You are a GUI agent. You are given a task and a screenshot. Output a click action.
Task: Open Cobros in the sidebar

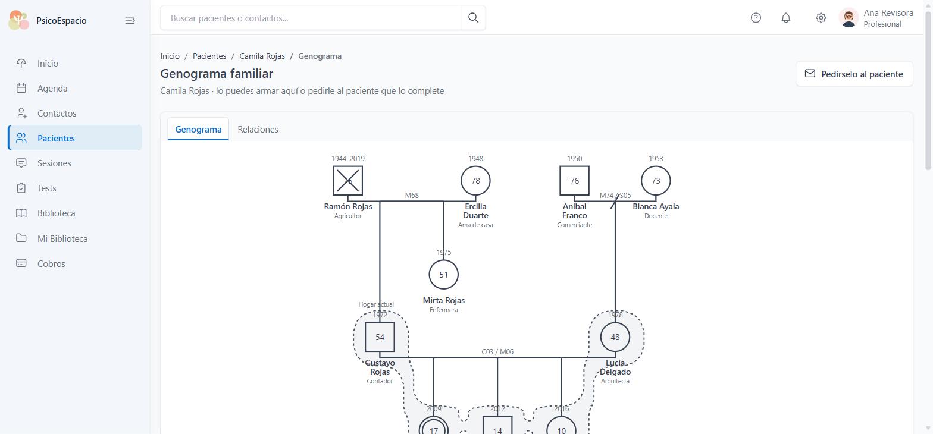[x=75, y=263]
